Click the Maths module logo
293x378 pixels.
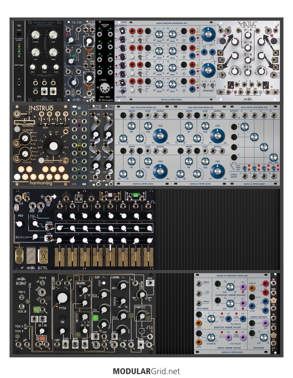tap(248, 25)
